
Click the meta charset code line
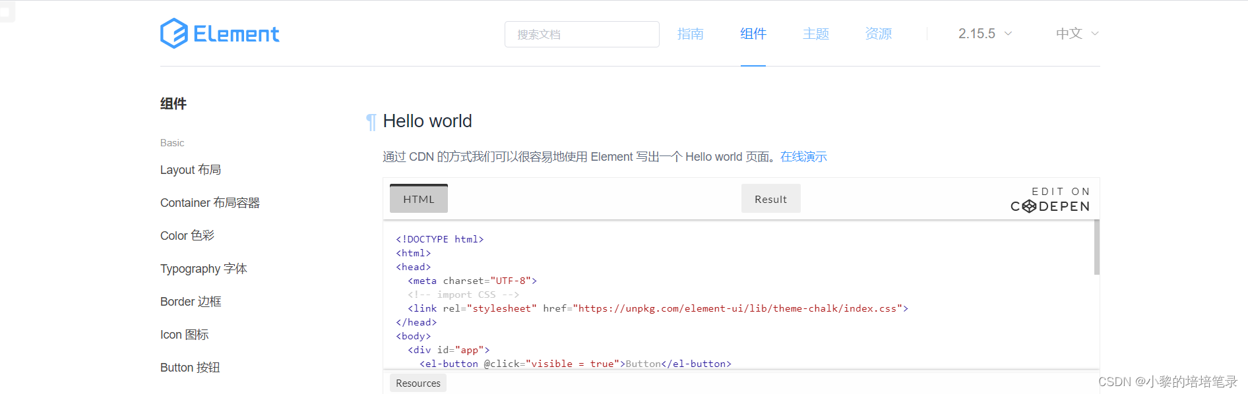pos(472,281)
